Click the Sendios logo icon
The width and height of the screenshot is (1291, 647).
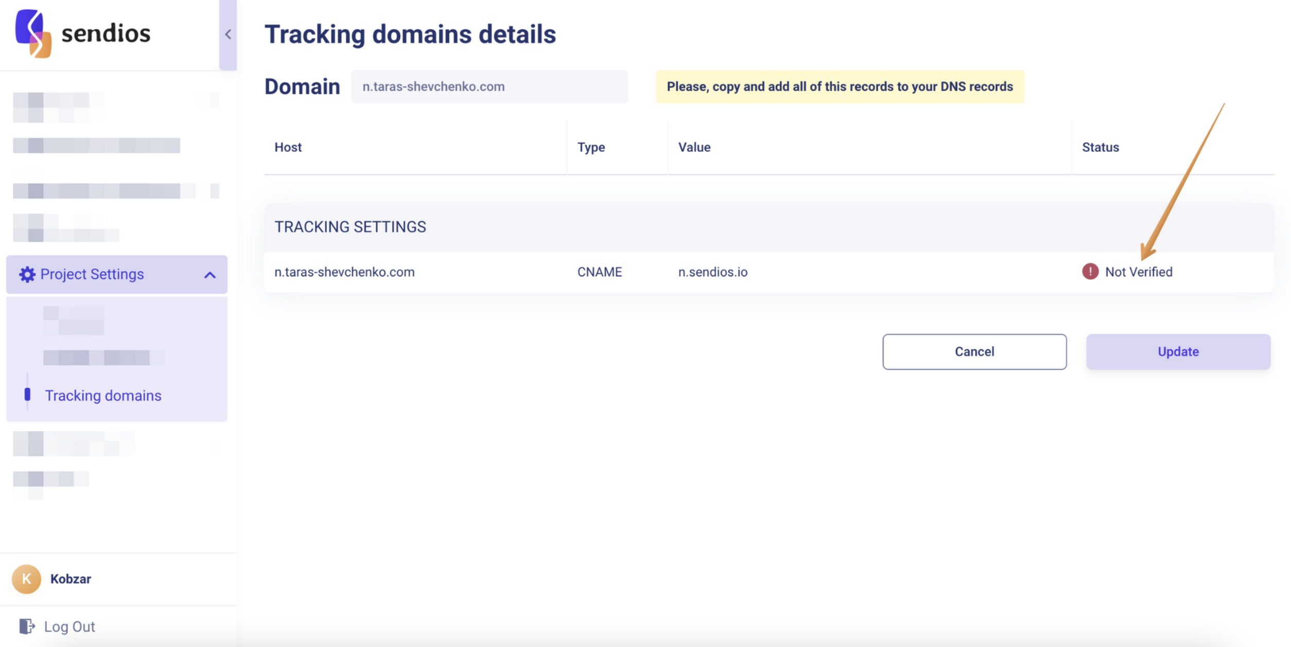pyautogui.click(x=33, y=33)
